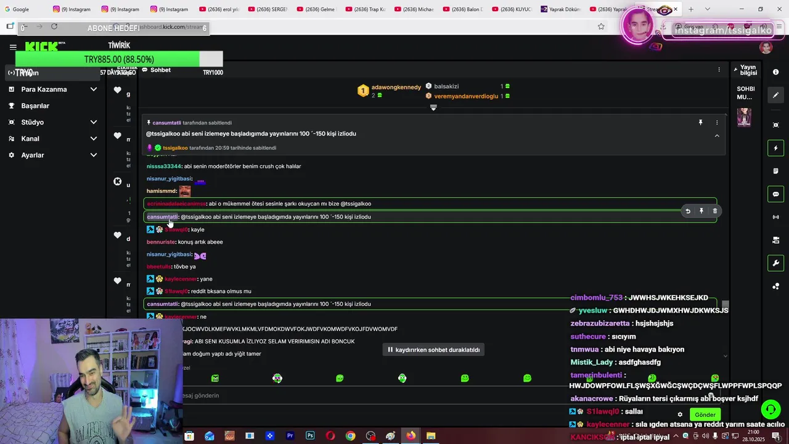Open chat settings gear beside Gönder
Image resolution: width=789 pixels, height=444 pixels.
coord(680,414)
